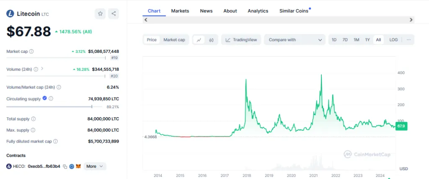Open Volume (24h) info icon
429x179 pixels.
pos(36,69)
